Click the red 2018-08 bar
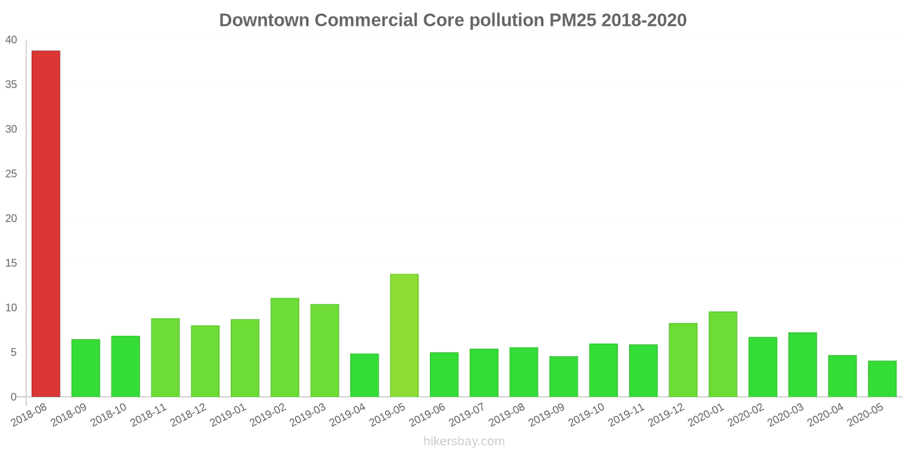The image size is (905, 452). (46, 224)
